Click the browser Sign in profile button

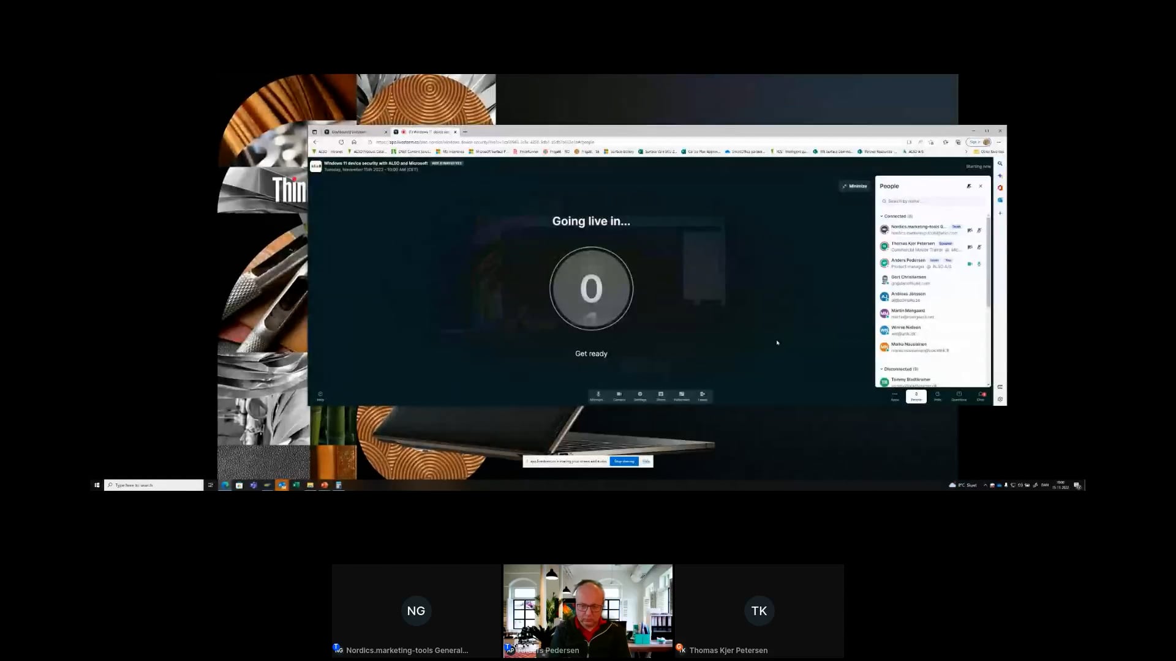tap(980, 142)
